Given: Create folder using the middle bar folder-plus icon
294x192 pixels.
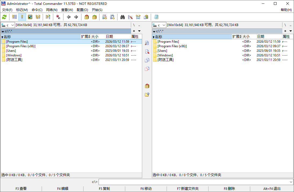Looking at the screenshot, I should click(147, 95).
